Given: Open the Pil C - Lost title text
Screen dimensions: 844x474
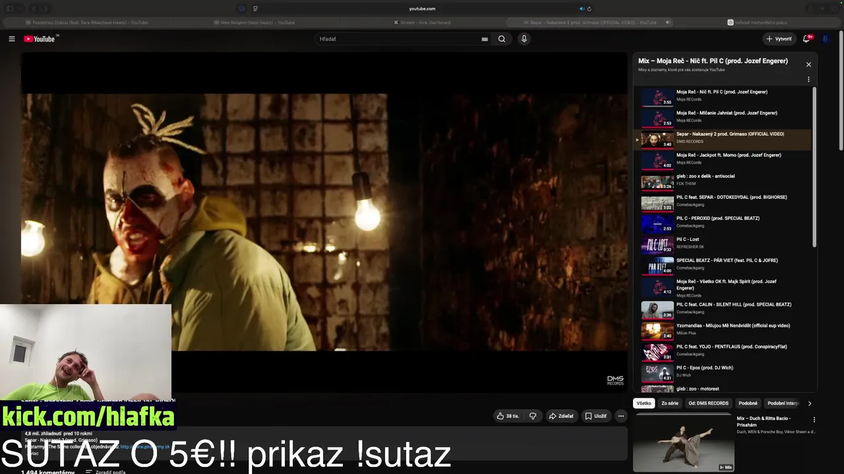Looking at the screenshot, I should click(x=688, y=240).
